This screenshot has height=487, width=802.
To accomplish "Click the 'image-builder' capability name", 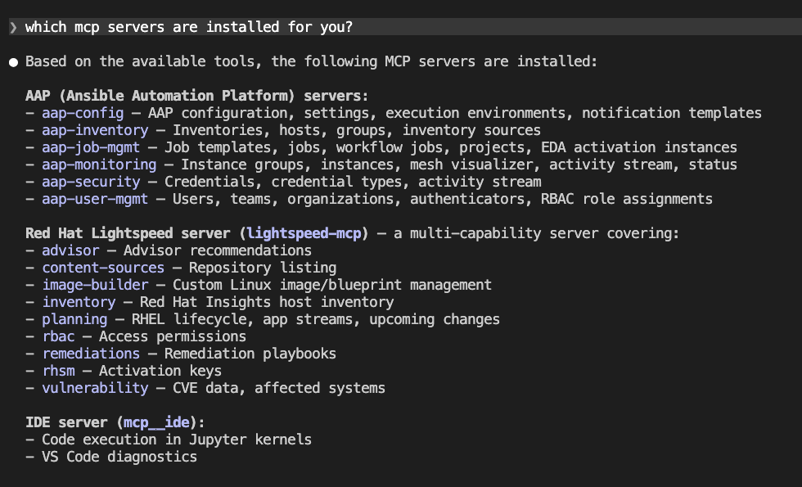I will pyautogui.click(x=95, y=285).
